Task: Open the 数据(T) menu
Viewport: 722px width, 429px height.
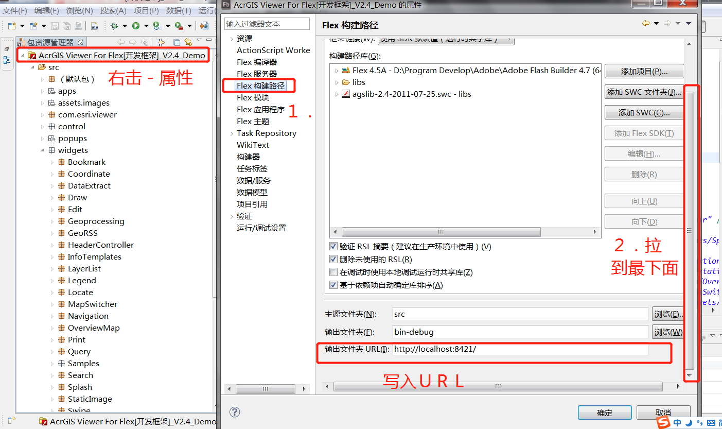Action: [179, 10]
